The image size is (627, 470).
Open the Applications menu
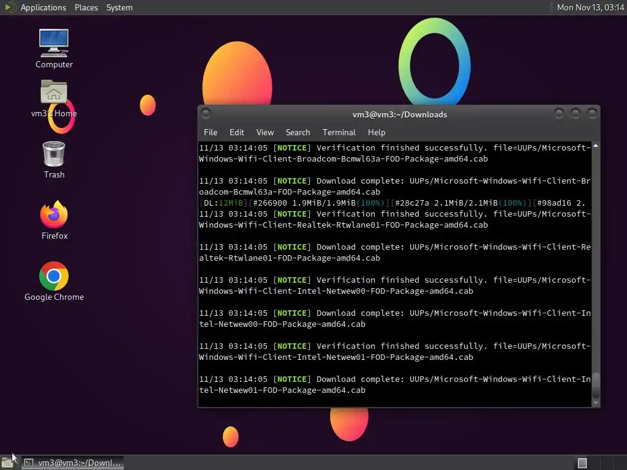43,7
